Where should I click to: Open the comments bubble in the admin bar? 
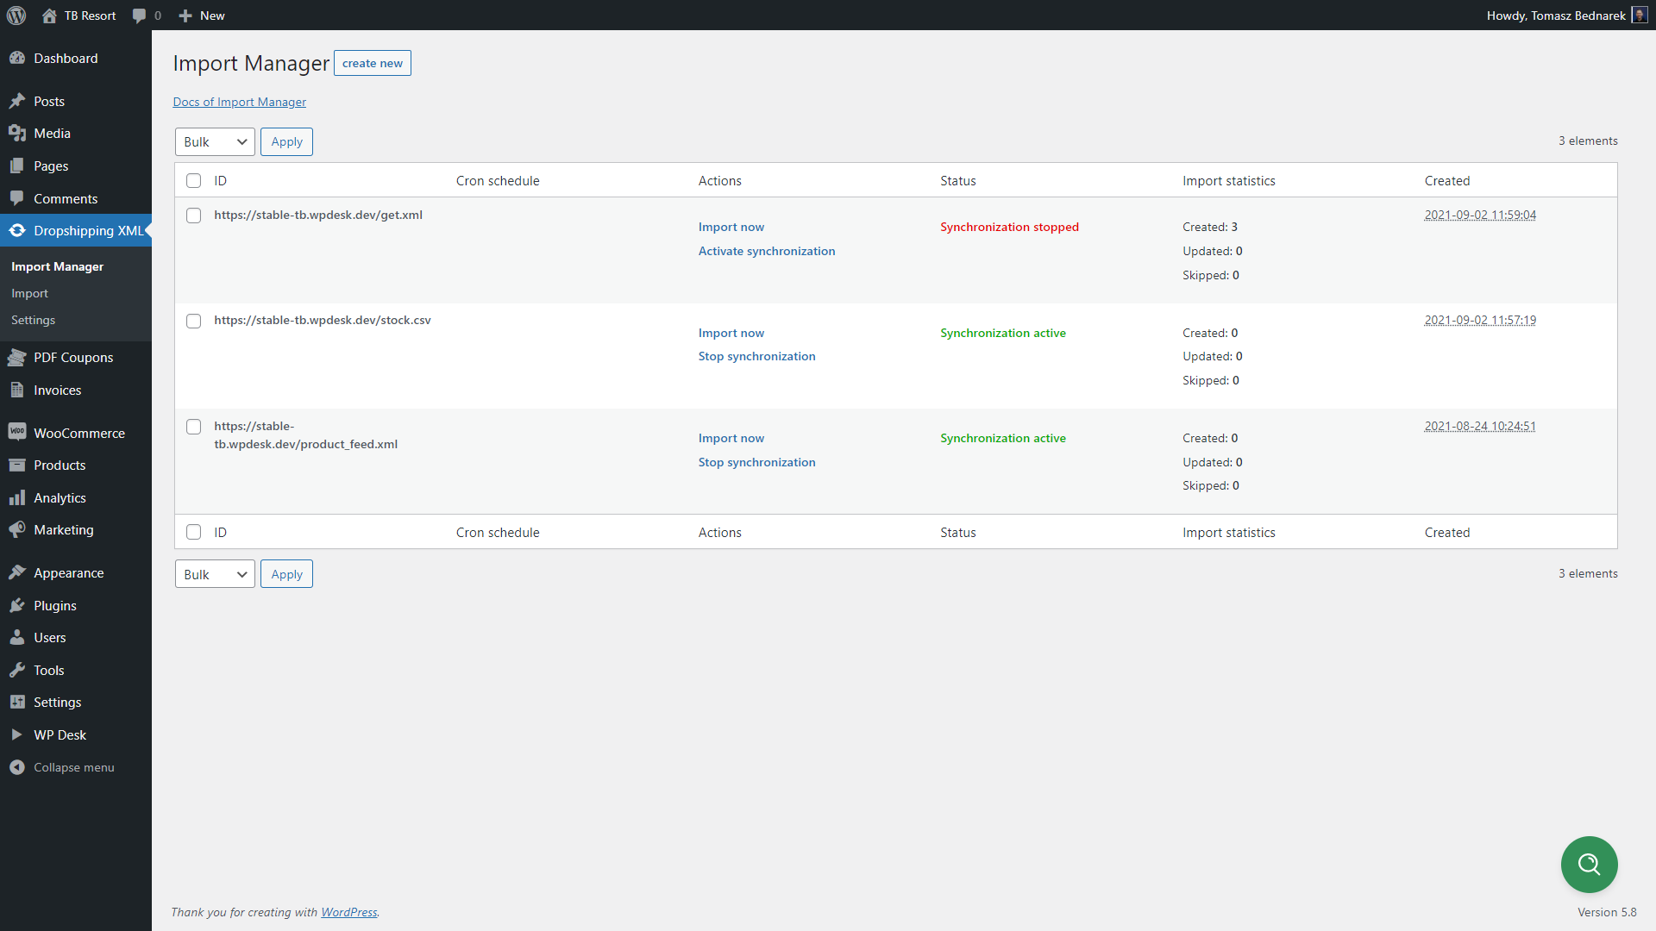point(139,16)
